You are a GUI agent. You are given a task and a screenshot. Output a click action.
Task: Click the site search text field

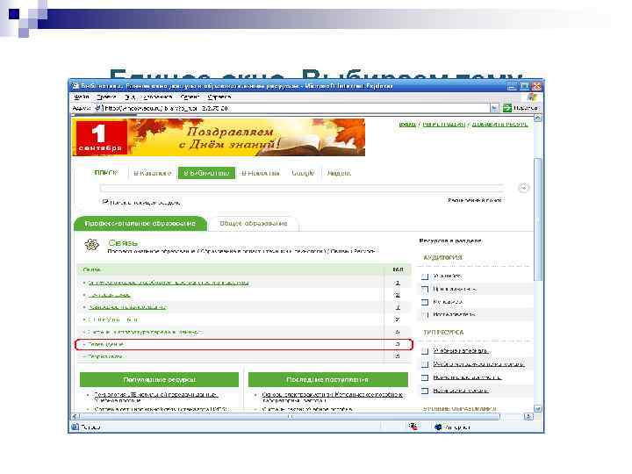(x=301, y=188)
